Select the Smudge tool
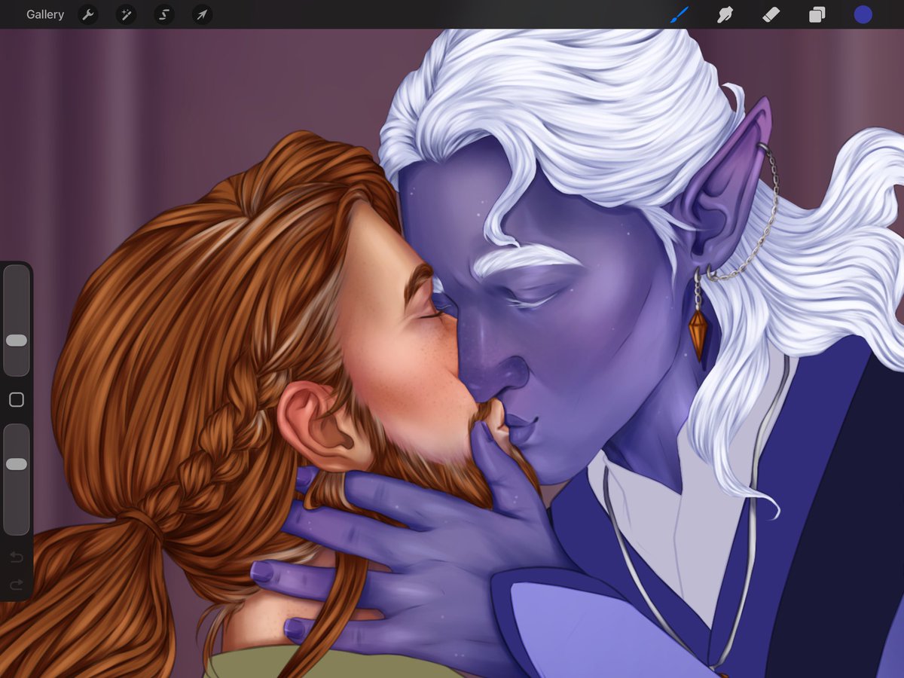Viewport: 904px width, 678px height. click(725, 14)
